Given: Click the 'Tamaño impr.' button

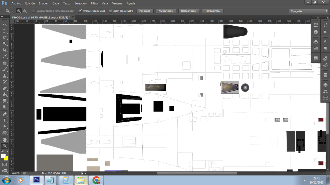Looking at the screenshot, I should pos(213,11).
